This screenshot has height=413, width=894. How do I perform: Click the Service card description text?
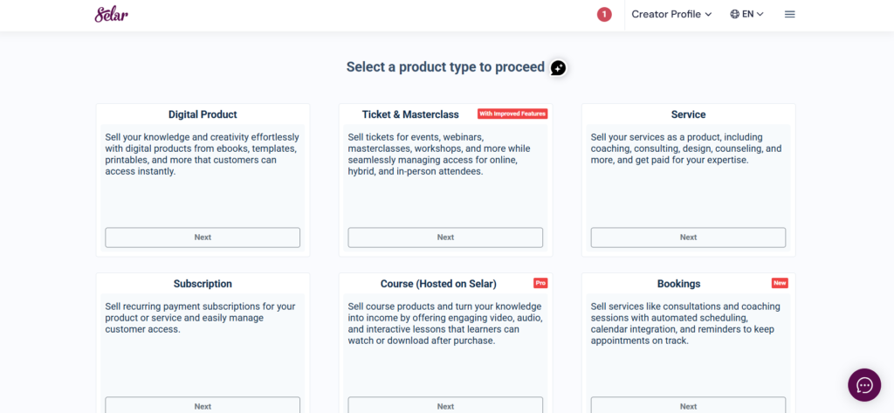[x=686, y=148]
